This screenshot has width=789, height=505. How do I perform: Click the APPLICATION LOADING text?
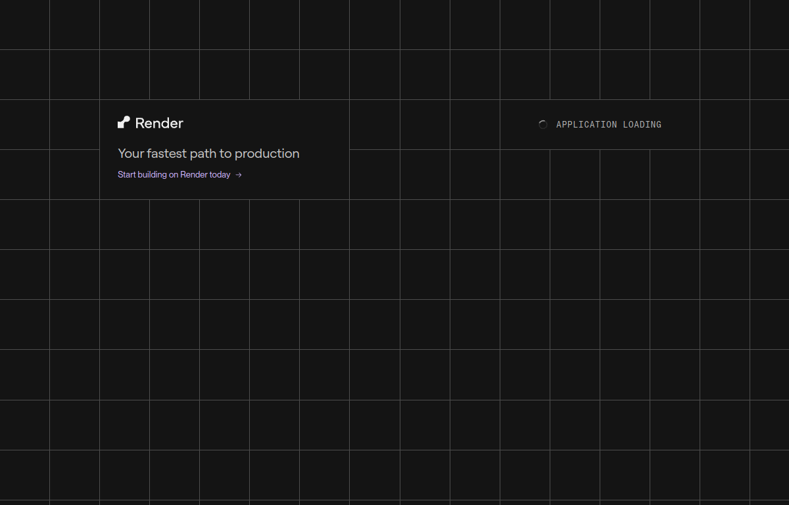(x=609, y=124)
